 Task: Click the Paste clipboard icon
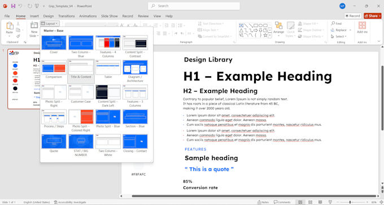(x=10, y=26)
